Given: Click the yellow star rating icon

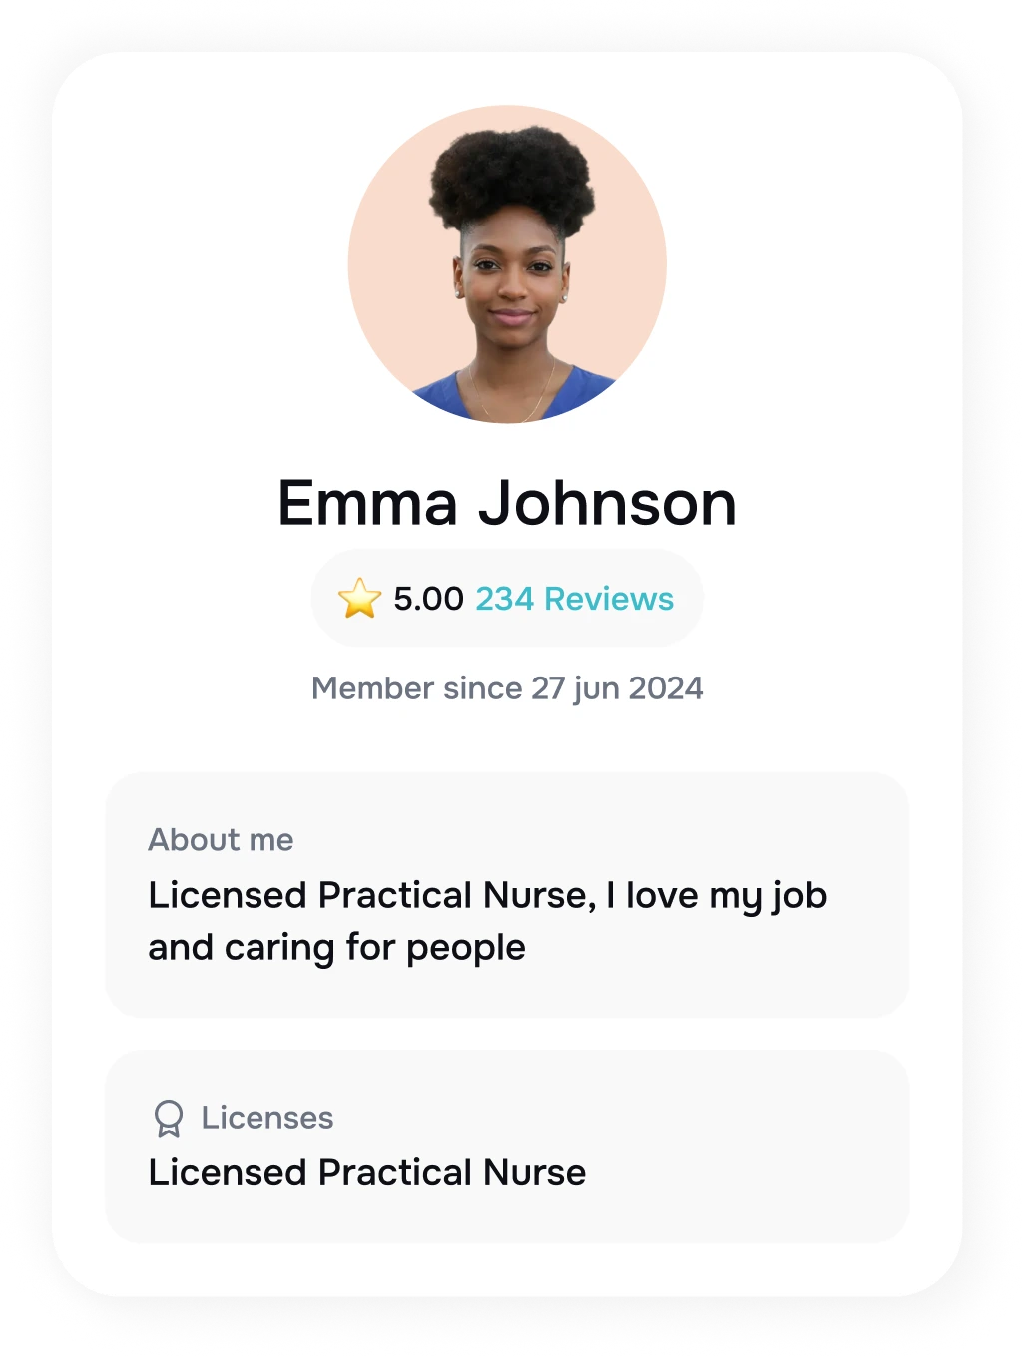Looking at the screenshot, I should (359, 599).
